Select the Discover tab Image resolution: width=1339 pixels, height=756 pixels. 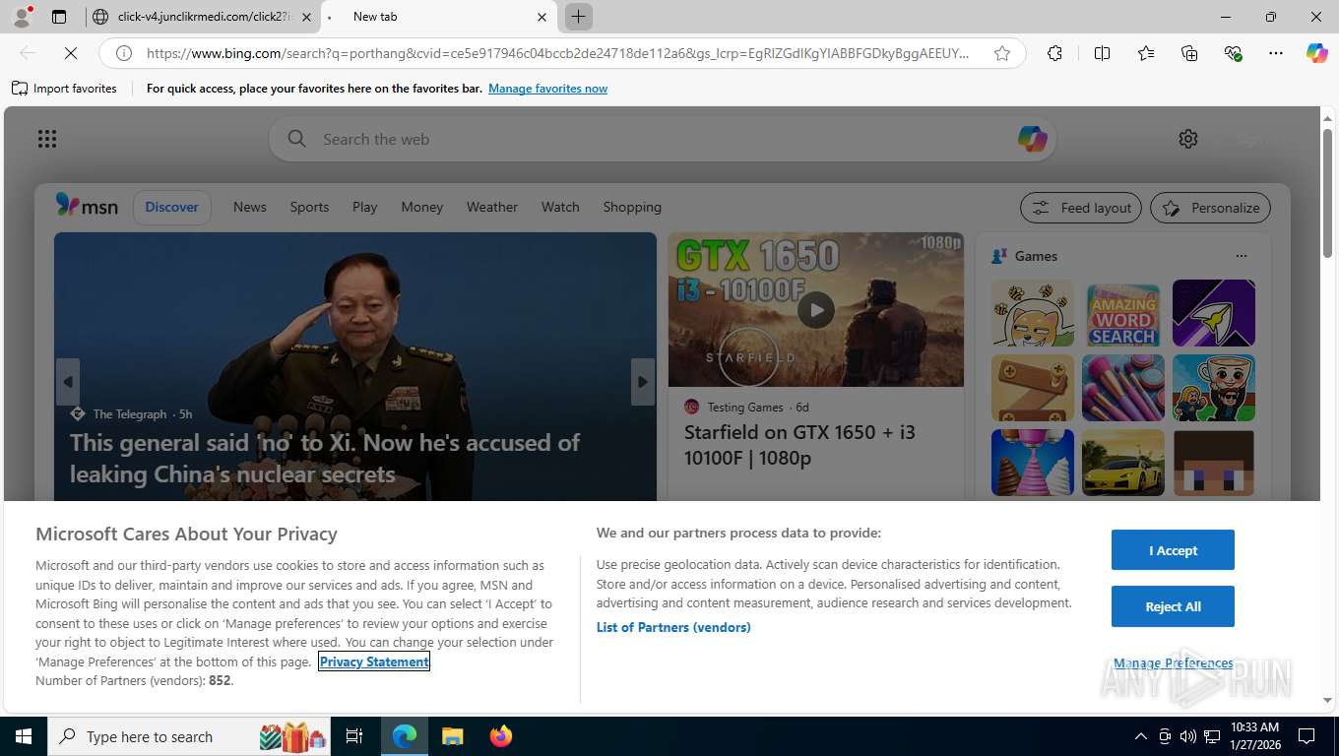coord(172,207)
